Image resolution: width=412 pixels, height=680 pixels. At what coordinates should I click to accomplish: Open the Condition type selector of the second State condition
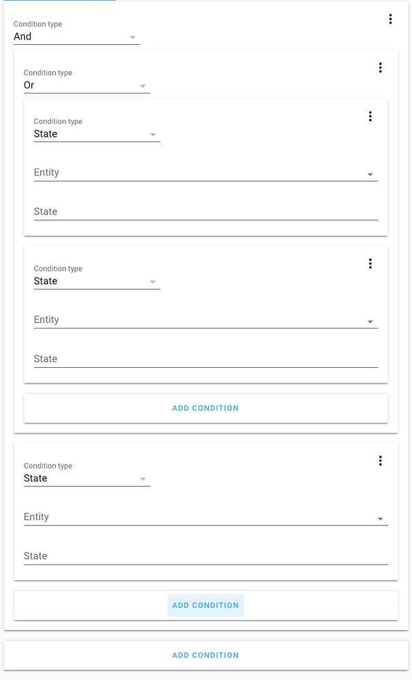point(97,282)
